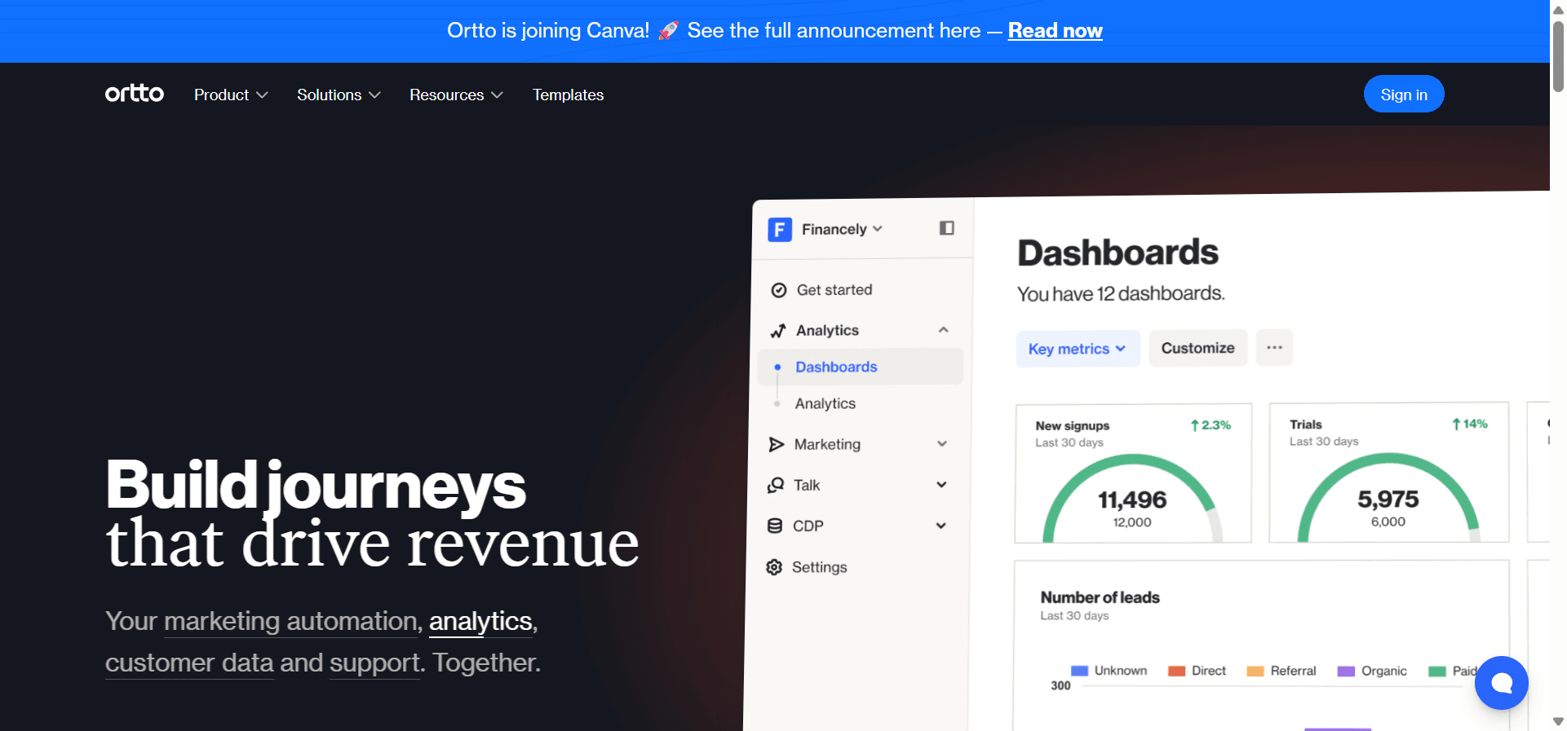Open the Financely workspace switcher

coord(842,229)
